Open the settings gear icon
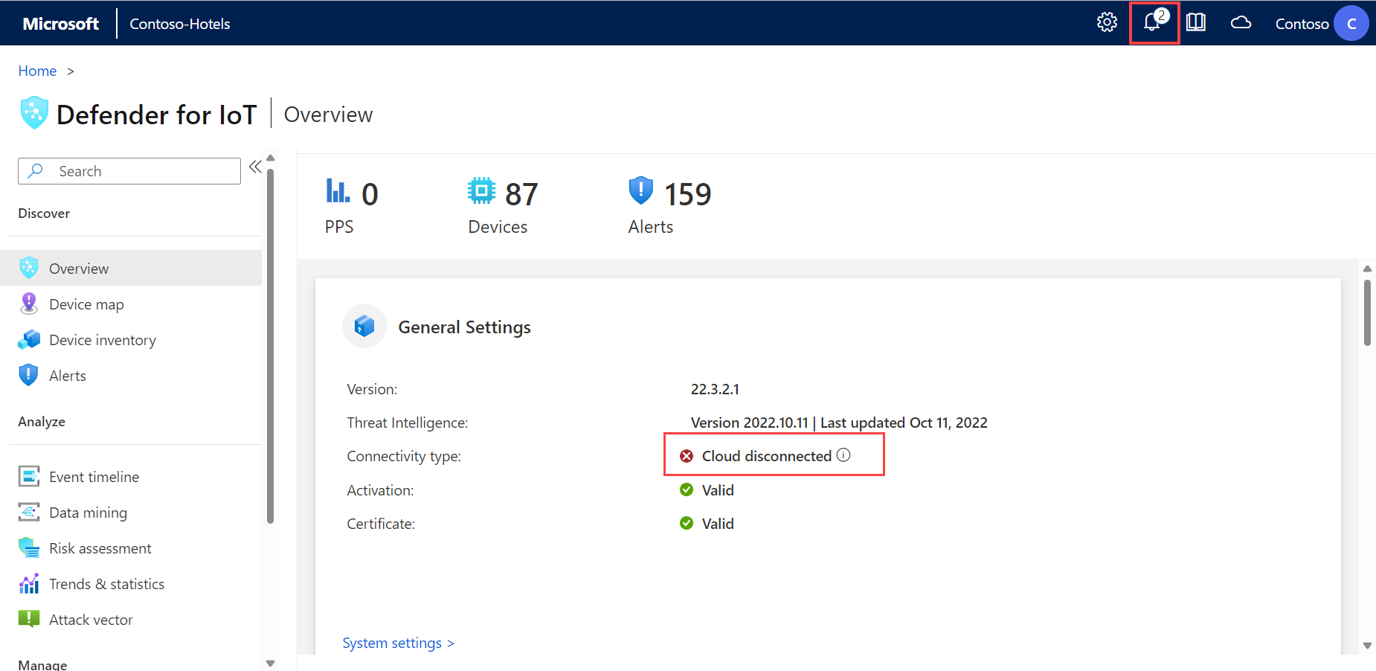This screenshot has width=1376, height=671. tap(1107, 23)
